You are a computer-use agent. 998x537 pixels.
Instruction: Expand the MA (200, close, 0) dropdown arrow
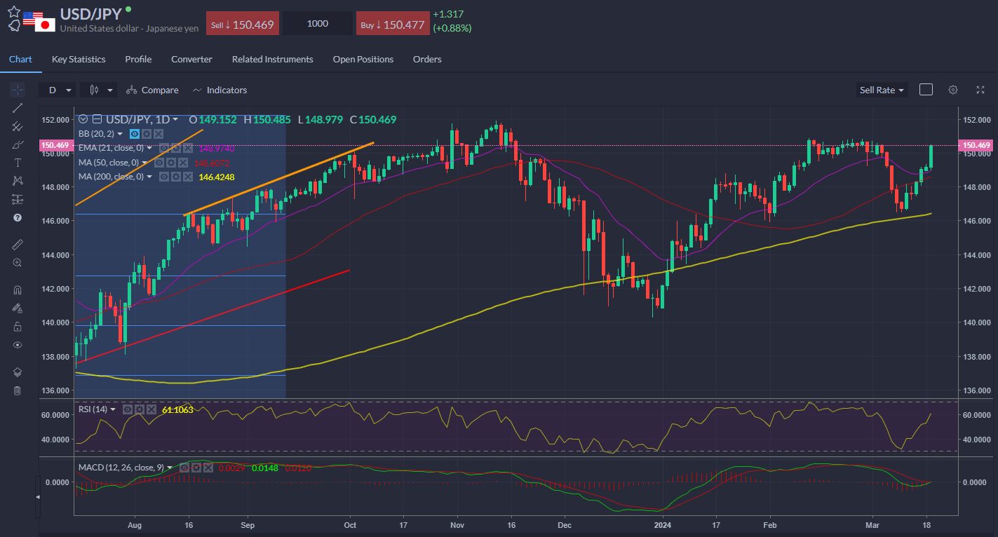coord(149,177)
